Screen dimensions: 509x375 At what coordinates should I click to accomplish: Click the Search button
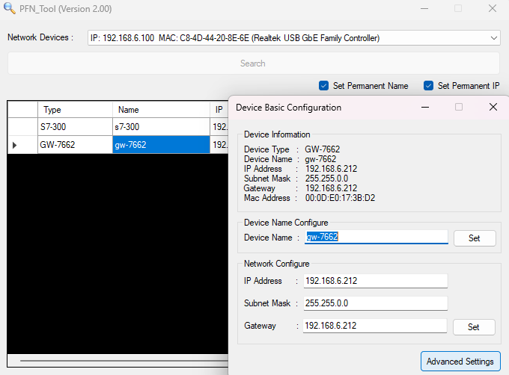point(253,63)
